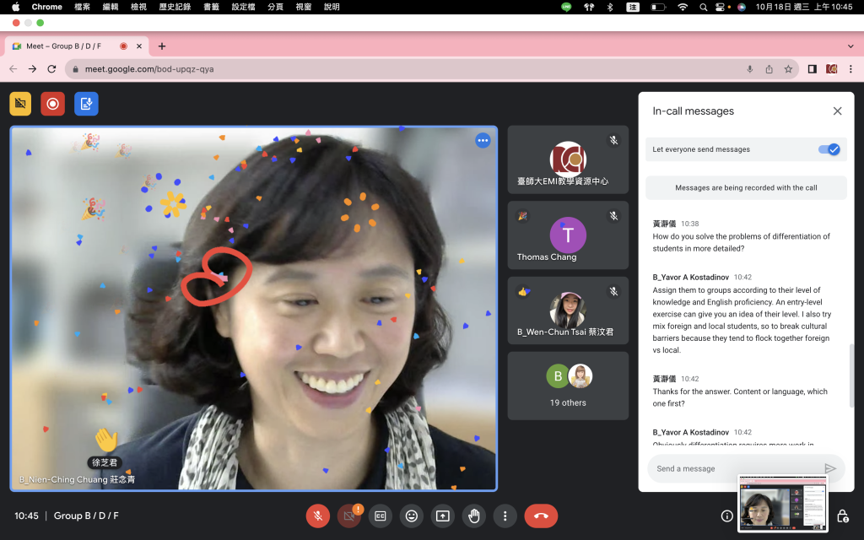The height and width of the screenshot is (540, 864).
Task: Click the send message arrow icon
Action: (829, 468)
